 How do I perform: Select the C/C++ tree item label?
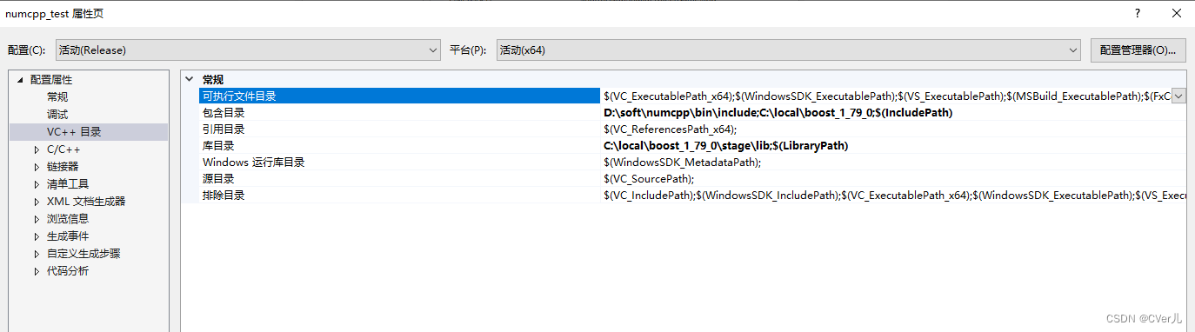tap(63, 149)
